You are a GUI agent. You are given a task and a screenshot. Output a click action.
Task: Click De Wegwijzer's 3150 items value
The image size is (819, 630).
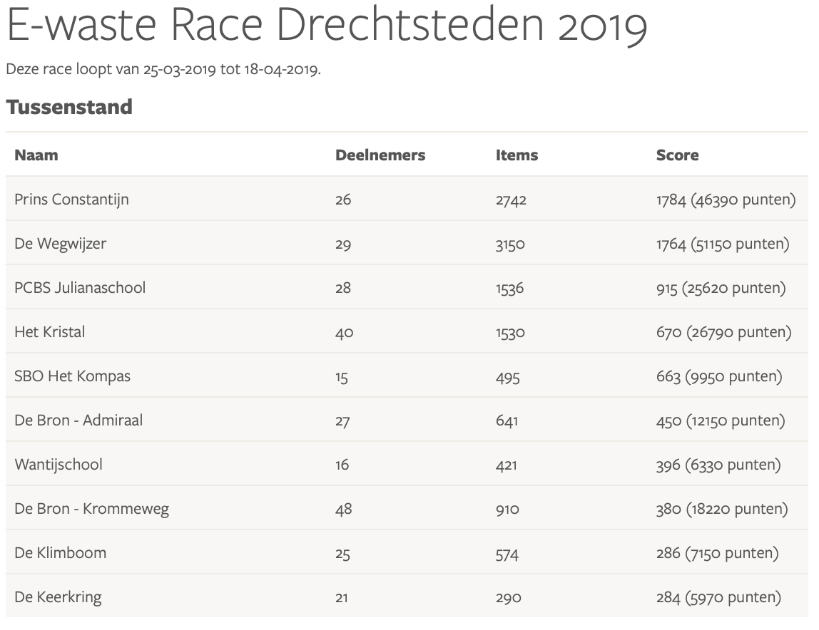[510, 244]
